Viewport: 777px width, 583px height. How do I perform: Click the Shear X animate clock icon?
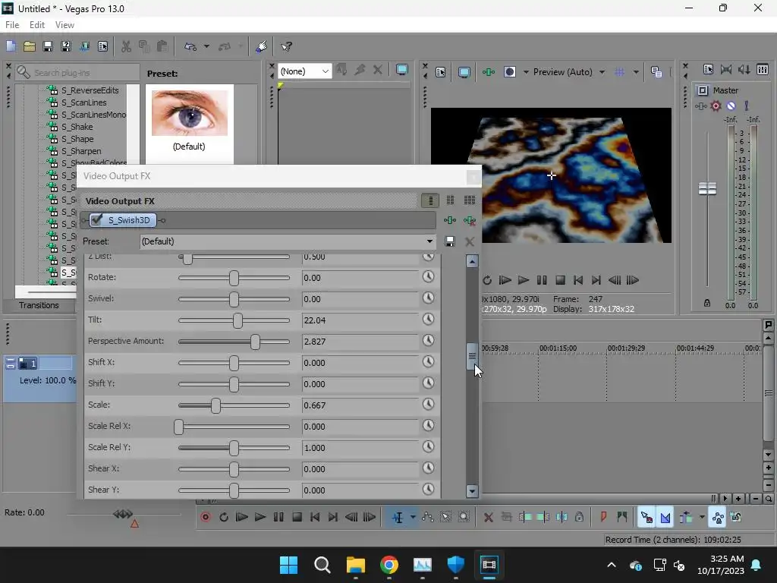(428, 468)
